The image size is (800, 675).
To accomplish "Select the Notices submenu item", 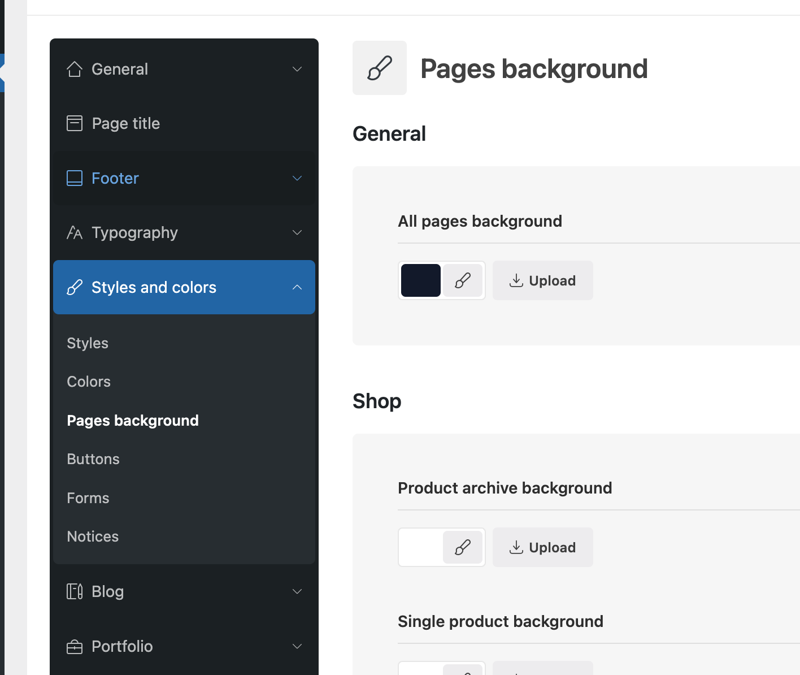I will coord(93,536).
